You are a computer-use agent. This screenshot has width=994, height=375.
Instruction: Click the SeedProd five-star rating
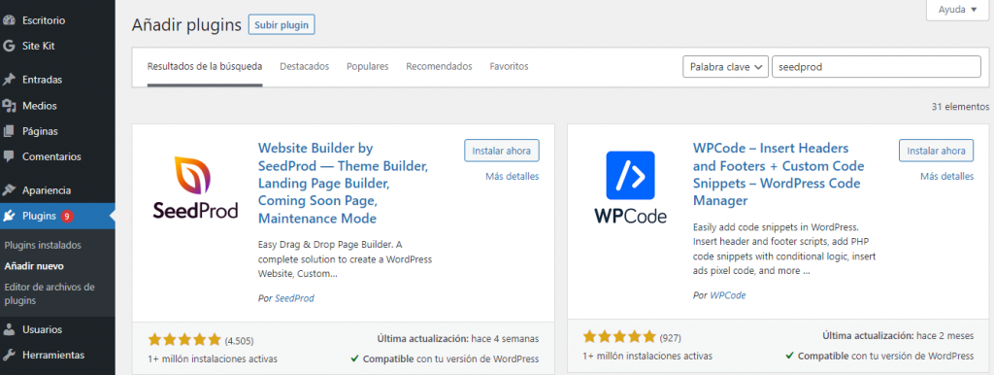tap(184, 339)
